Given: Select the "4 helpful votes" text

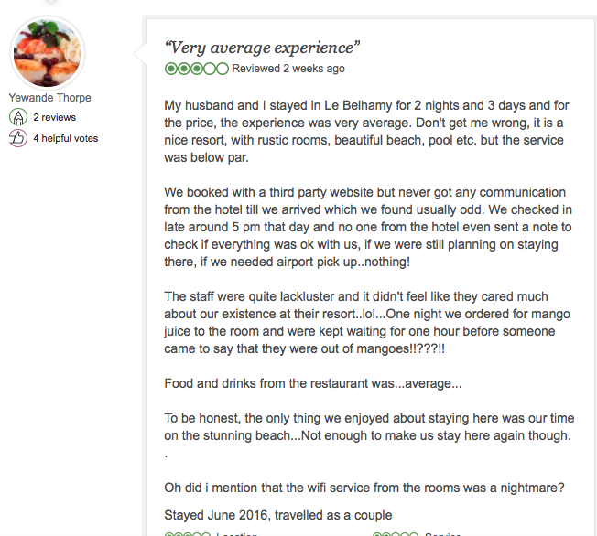Looking at the screenshot, I should [66, 139].
